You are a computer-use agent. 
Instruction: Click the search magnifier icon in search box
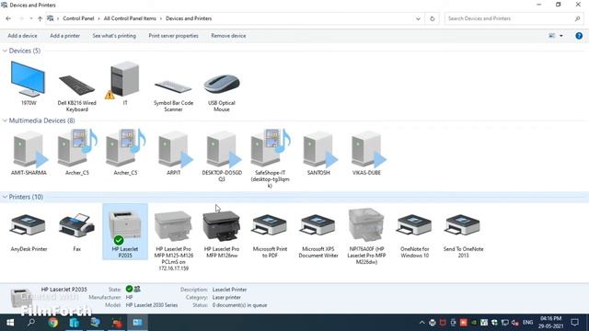click(577, 18)
